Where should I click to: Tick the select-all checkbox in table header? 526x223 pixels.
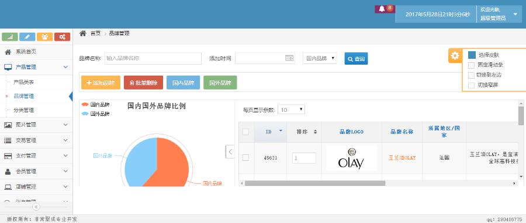(x=245, y=132)
